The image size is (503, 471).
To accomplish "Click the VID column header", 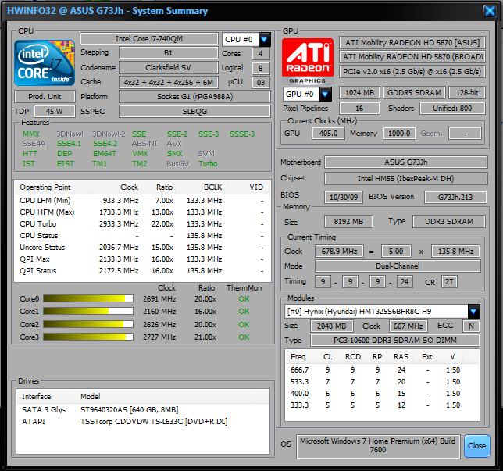I will (245, 187).
